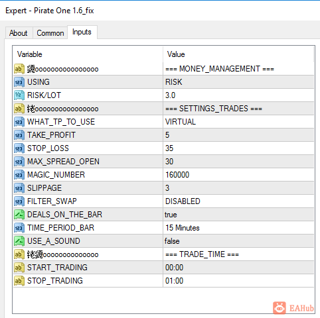
Task: Click the icon beside SLIPPAGE
Action: [x=19, y=188]
